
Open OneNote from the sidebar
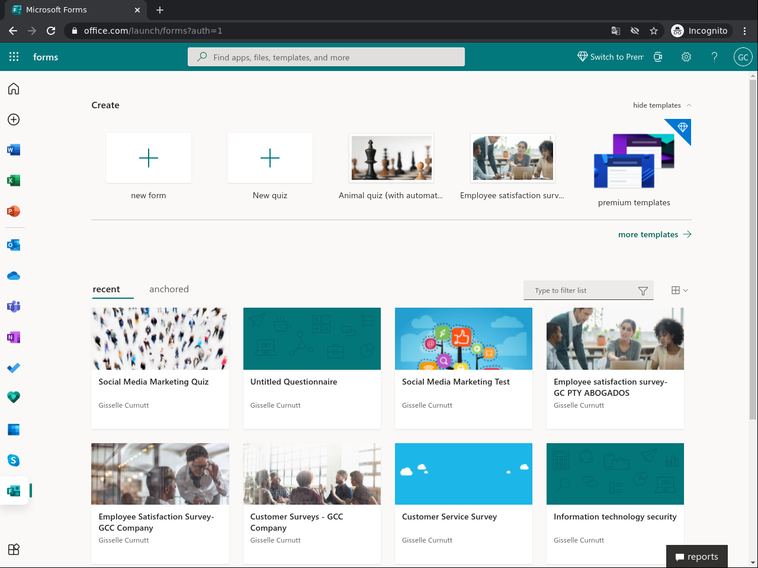[x=14, y=337]
